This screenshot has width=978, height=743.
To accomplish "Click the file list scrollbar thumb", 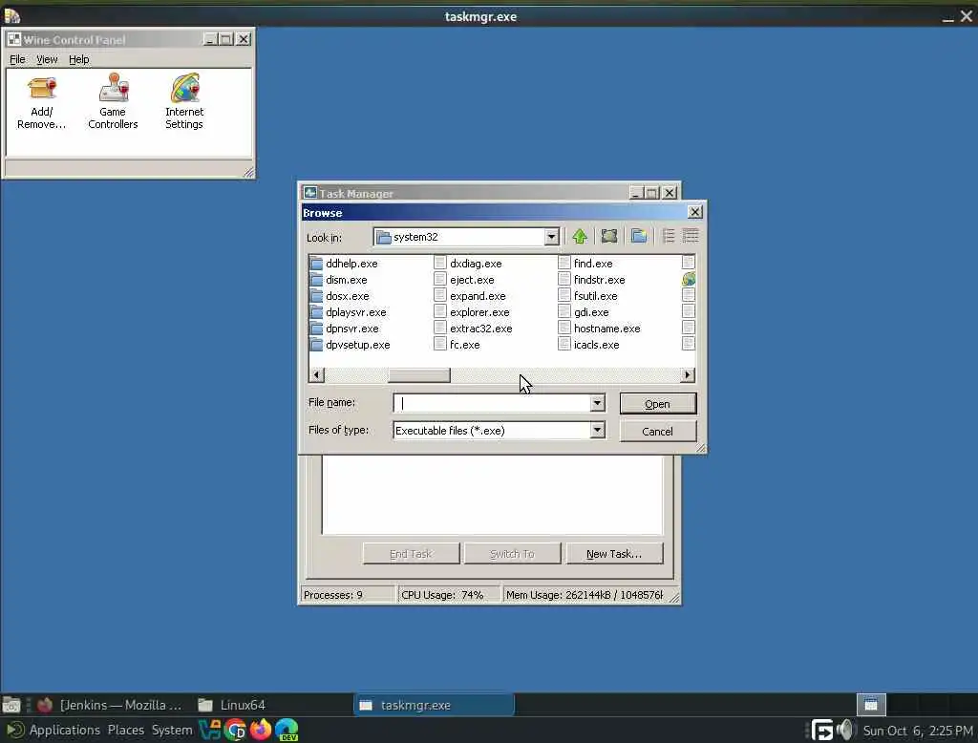I will (418, 375).
